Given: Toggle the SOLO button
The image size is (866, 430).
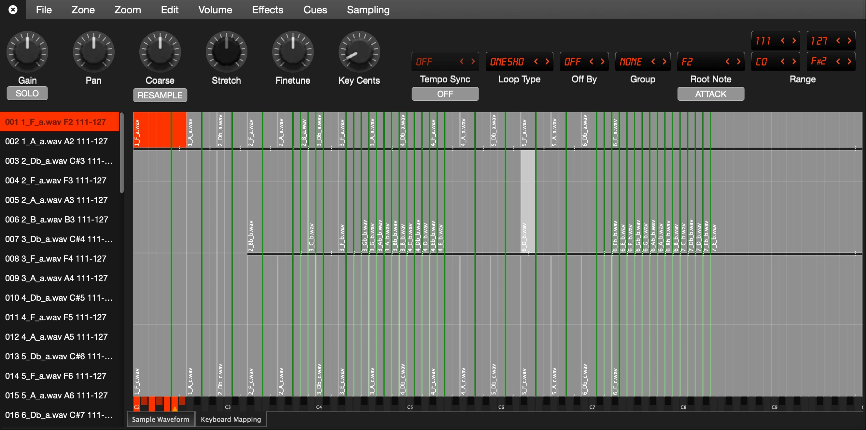Looking at the screenshot, I should click(27, 93).
